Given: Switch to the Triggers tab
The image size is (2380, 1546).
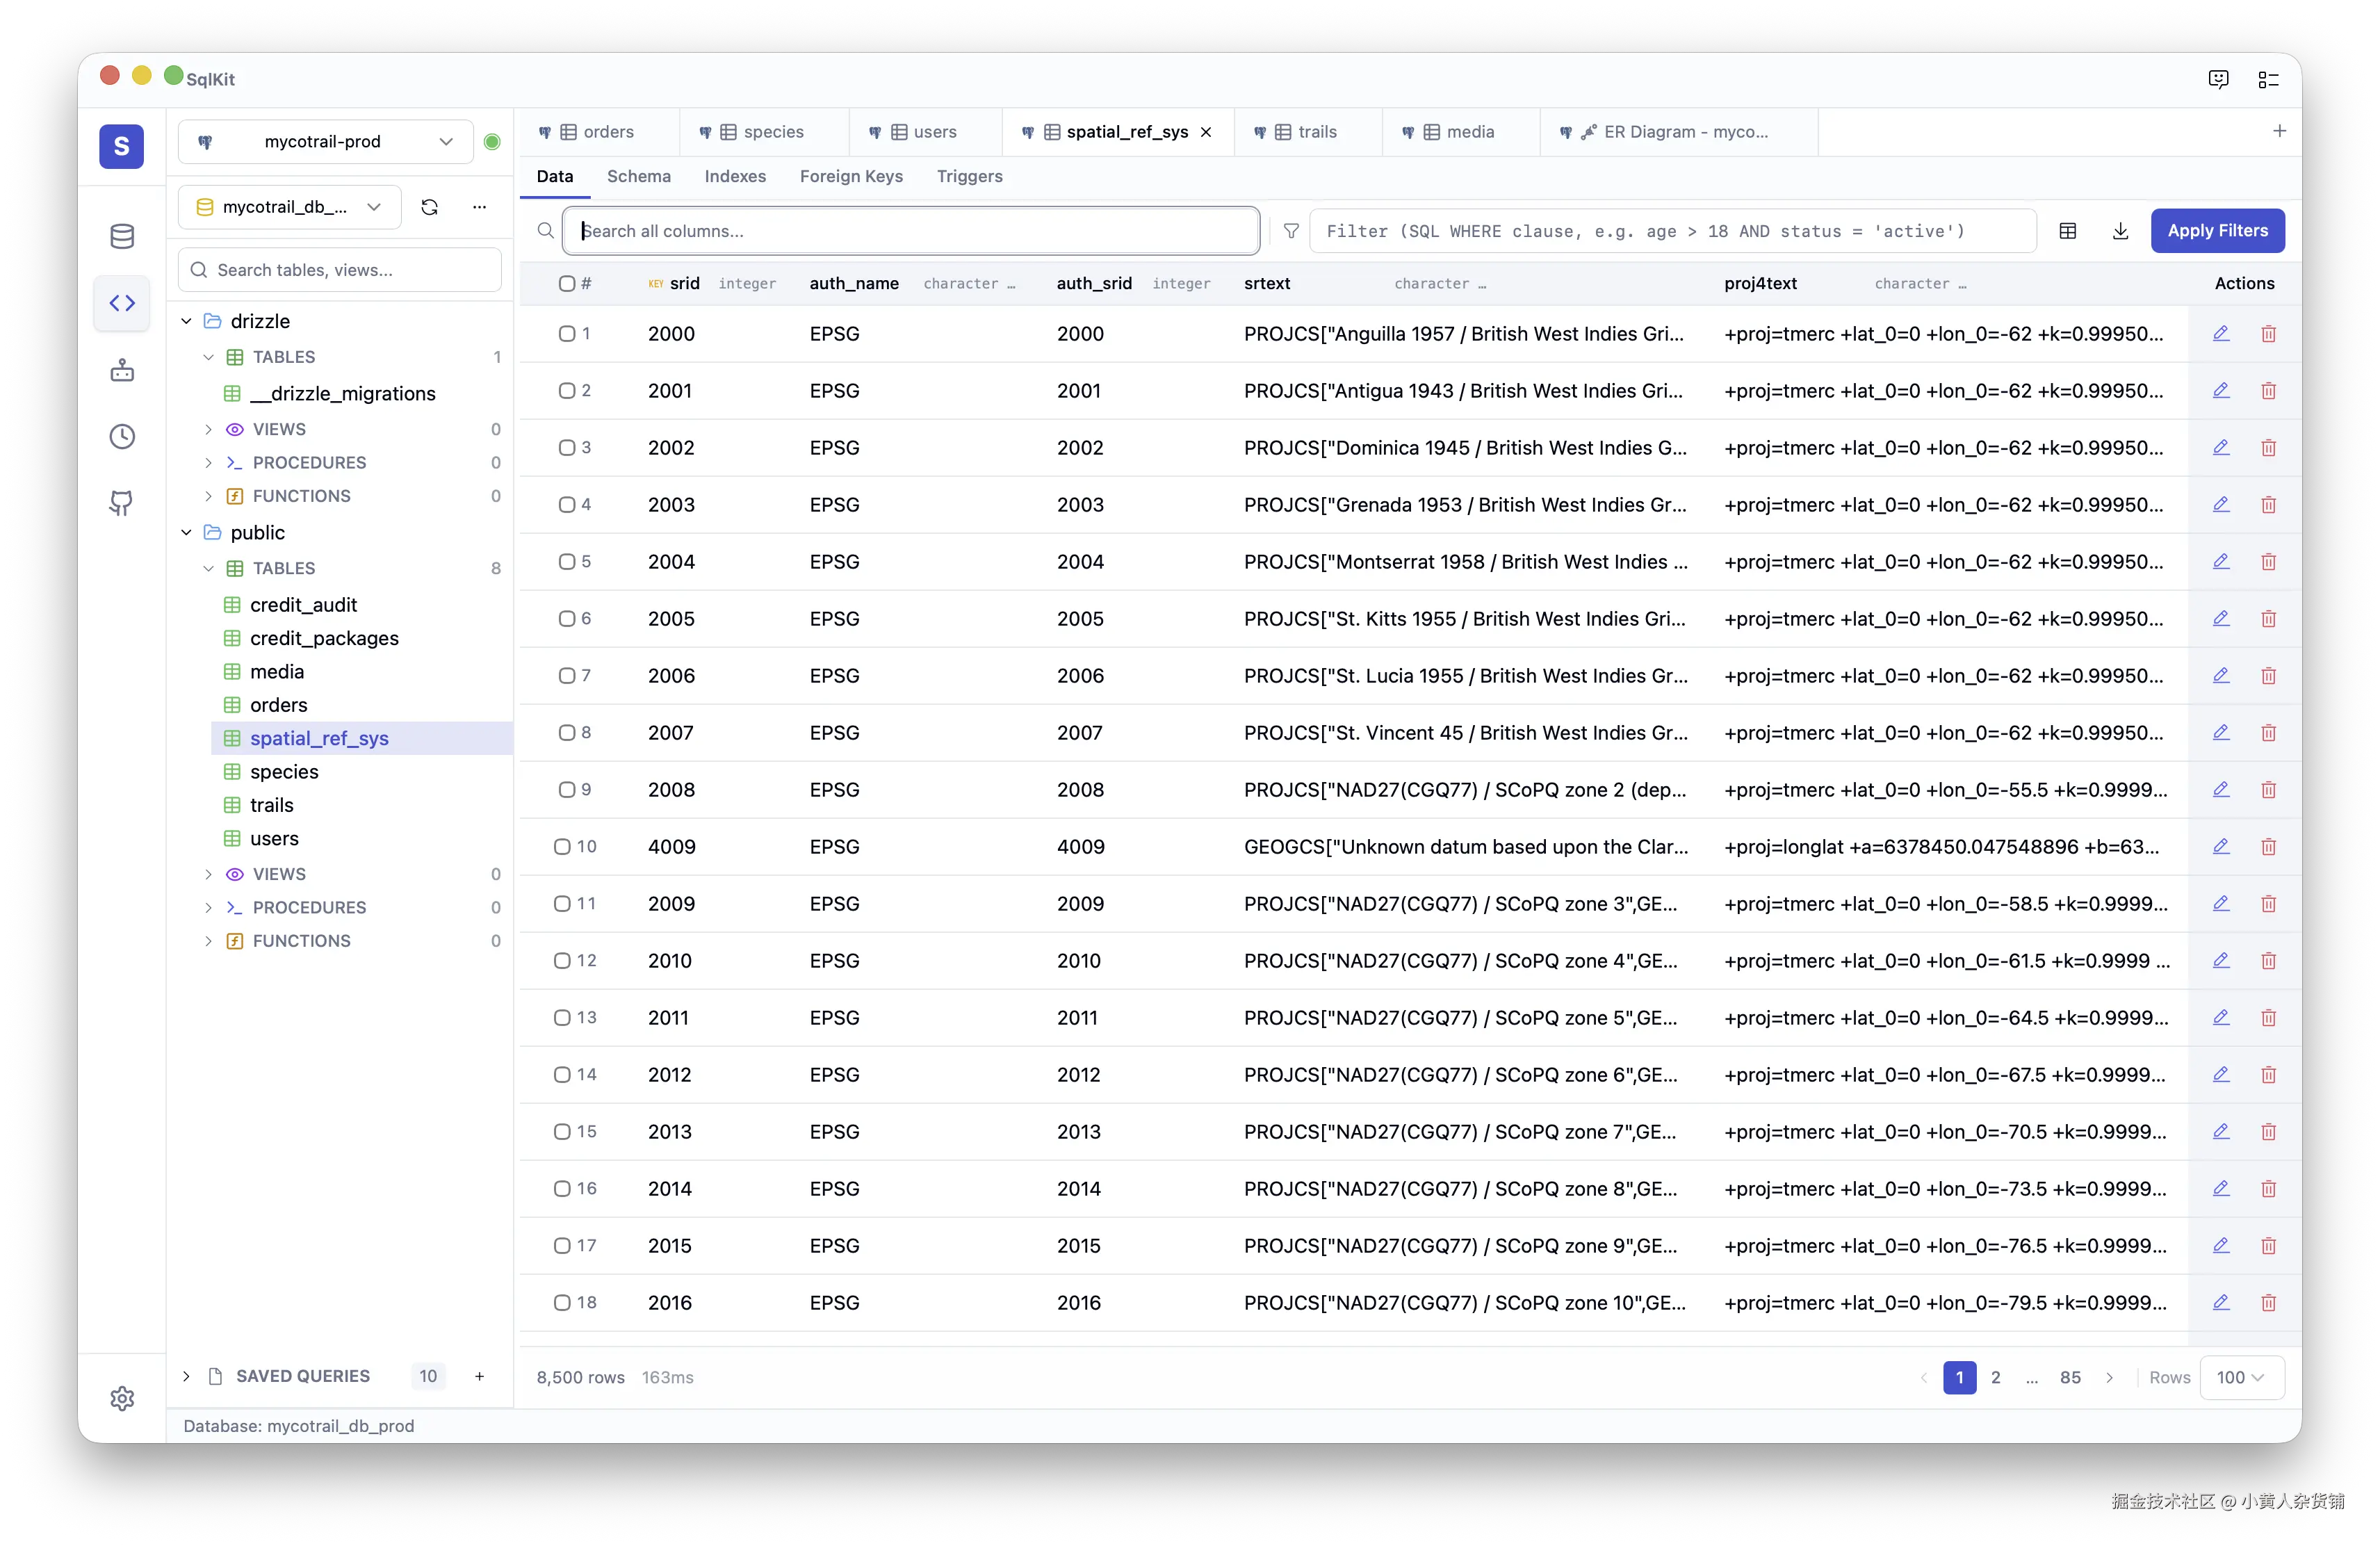Looking at the screenshot, I should tap(969, 177).
